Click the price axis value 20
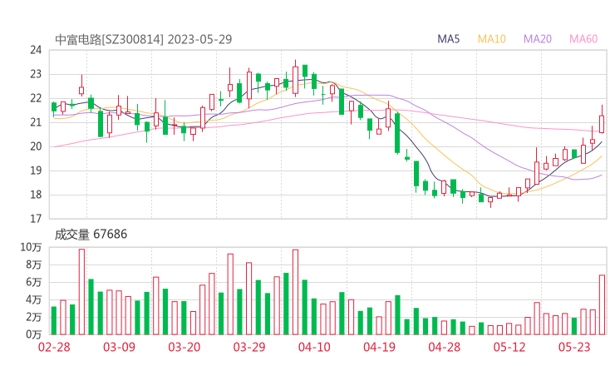615x366 pixels. pyautogui.click(x=35, y=146)
